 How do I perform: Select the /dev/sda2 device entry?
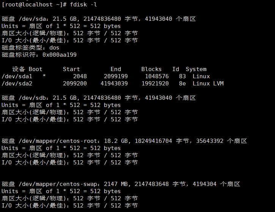point(17,84)
